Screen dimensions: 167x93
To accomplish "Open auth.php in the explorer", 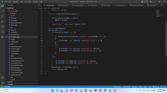I will pos(13,18).
